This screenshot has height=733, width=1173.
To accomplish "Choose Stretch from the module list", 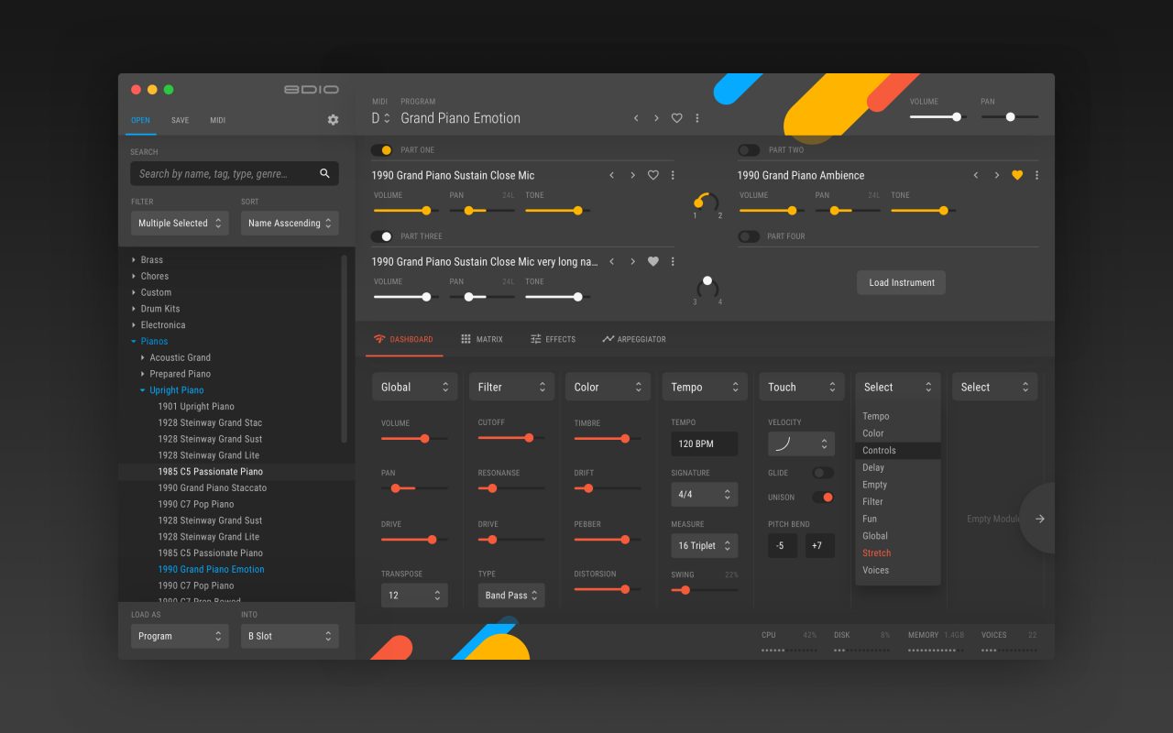I will [876, 552].
